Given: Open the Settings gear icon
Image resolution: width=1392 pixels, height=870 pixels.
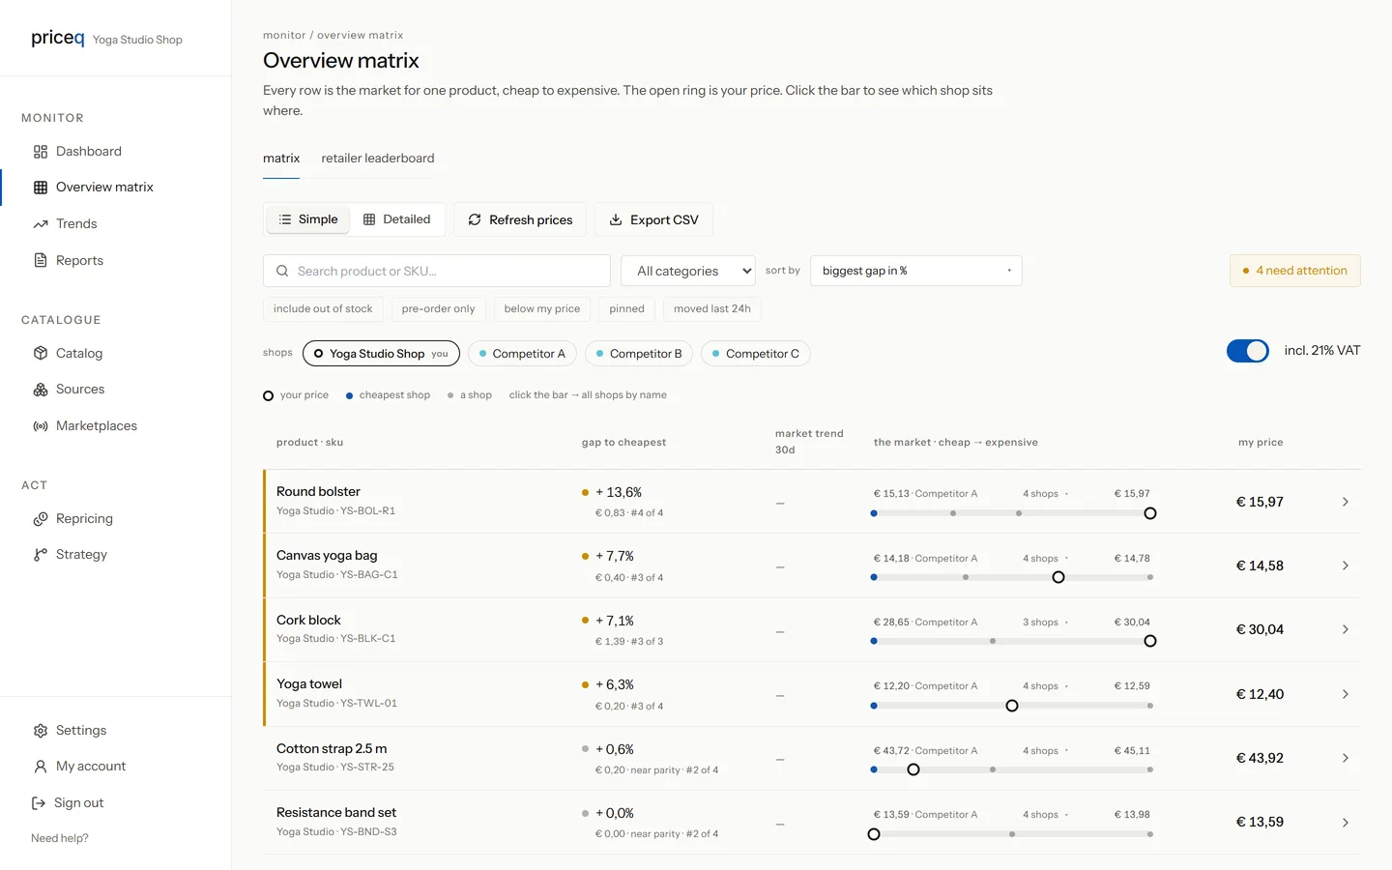Looking at the screenshot, I should [x=41, y=731].
